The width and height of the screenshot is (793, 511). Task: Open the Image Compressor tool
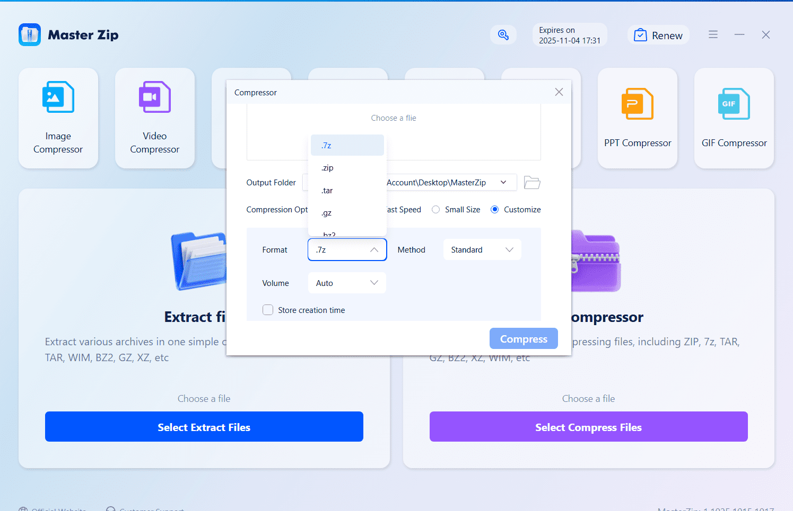pos(58,118)
